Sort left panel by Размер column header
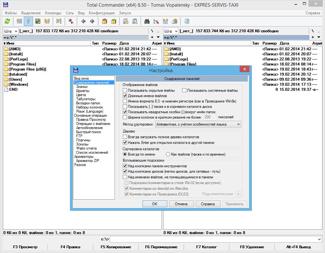This screenshot has width=325, height=253. [x=109, y=43]
